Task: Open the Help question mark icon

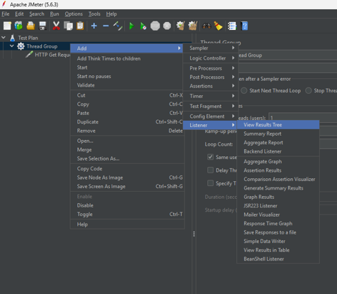Action: [x=245, y=26]
